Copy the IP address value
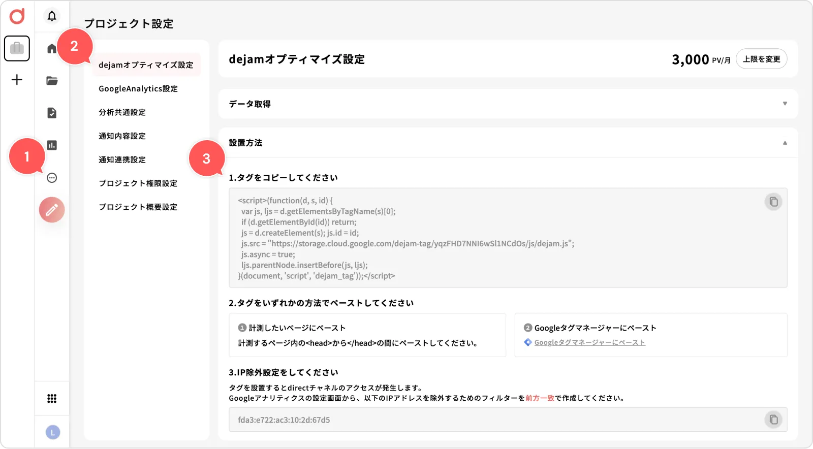 click(x=773, y=420)
